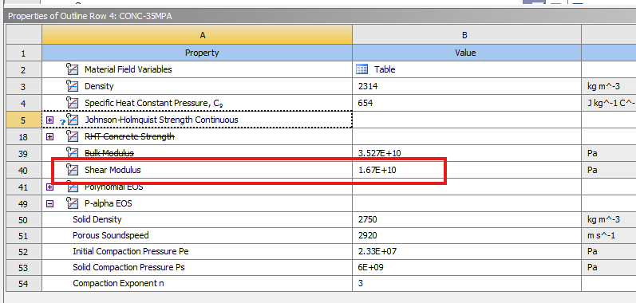Image resolution: width=636 pixels, height=303 pixels.
Task: Click the Table icon in Material Field Variables
Action: point(361,69)
